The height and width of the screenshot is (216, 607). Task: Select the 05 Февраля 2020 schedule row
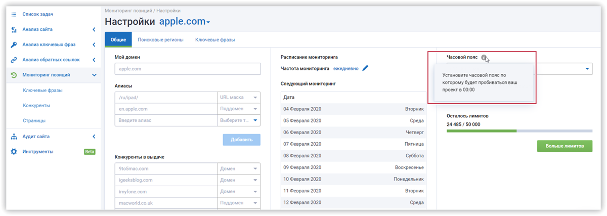coord(354,121)
